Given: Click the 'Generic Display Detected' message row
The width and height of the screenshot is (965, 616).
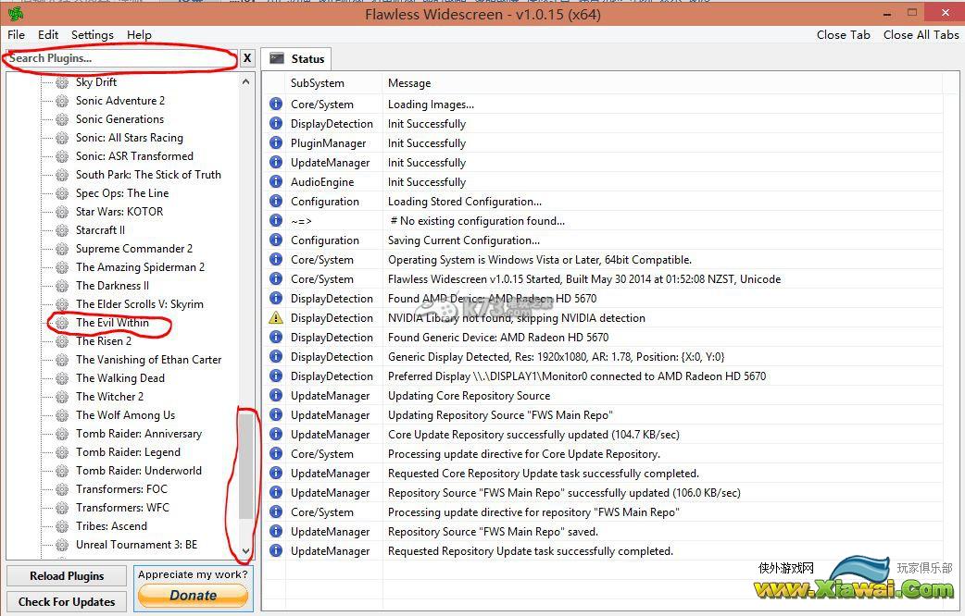Looking at the screenshot, I should click(x=556, y=357).
